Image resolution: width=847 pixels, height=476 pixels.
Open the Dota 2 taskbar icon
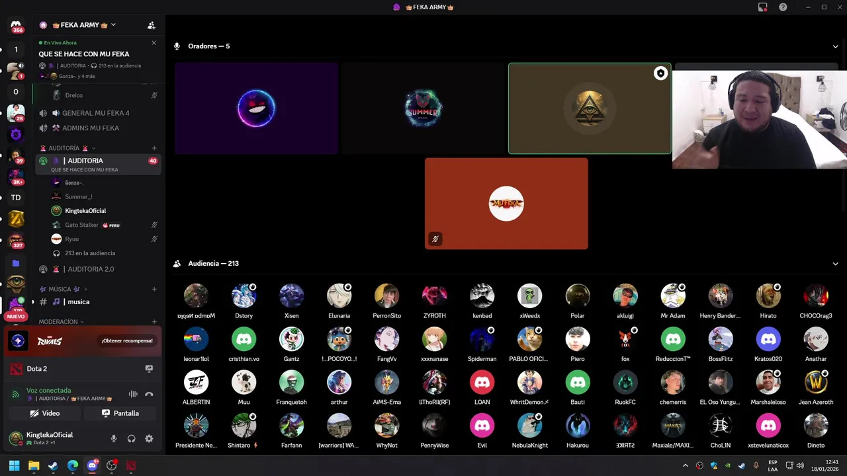pos(131,465)
